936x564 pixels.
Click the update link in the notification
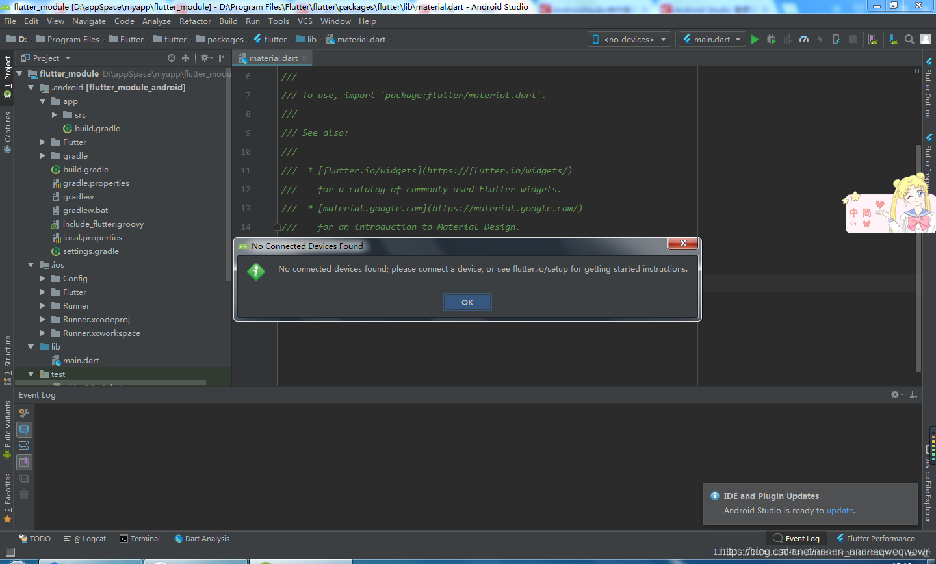click(840, 511)
